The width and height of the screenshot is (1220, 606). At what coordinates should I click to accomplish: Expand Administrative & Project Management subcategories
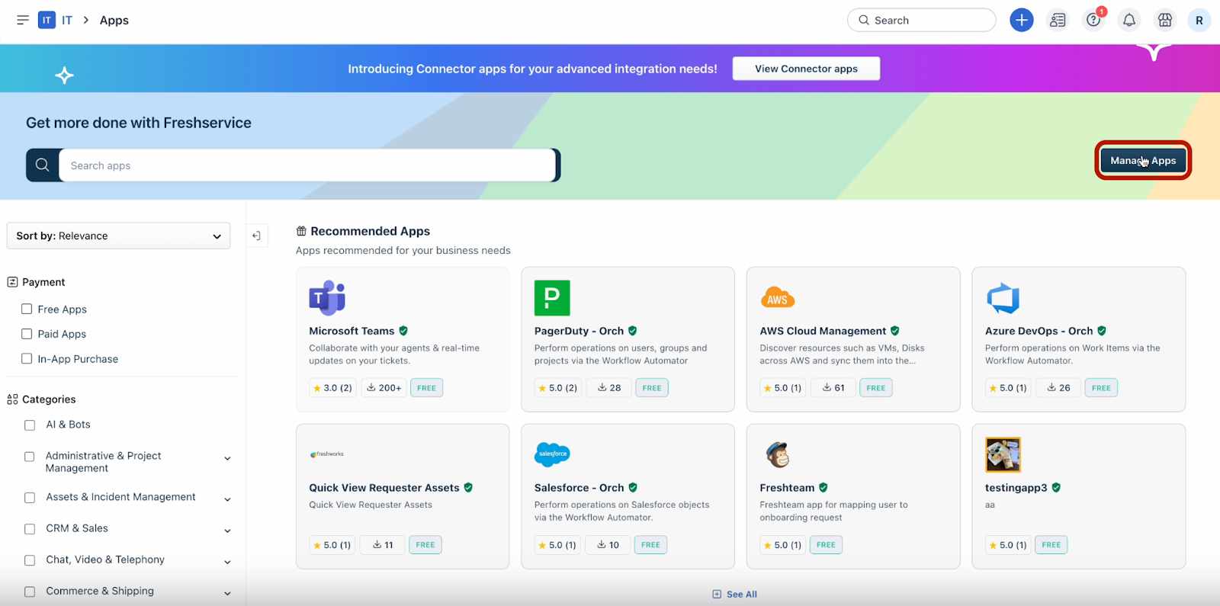(227, 458)
